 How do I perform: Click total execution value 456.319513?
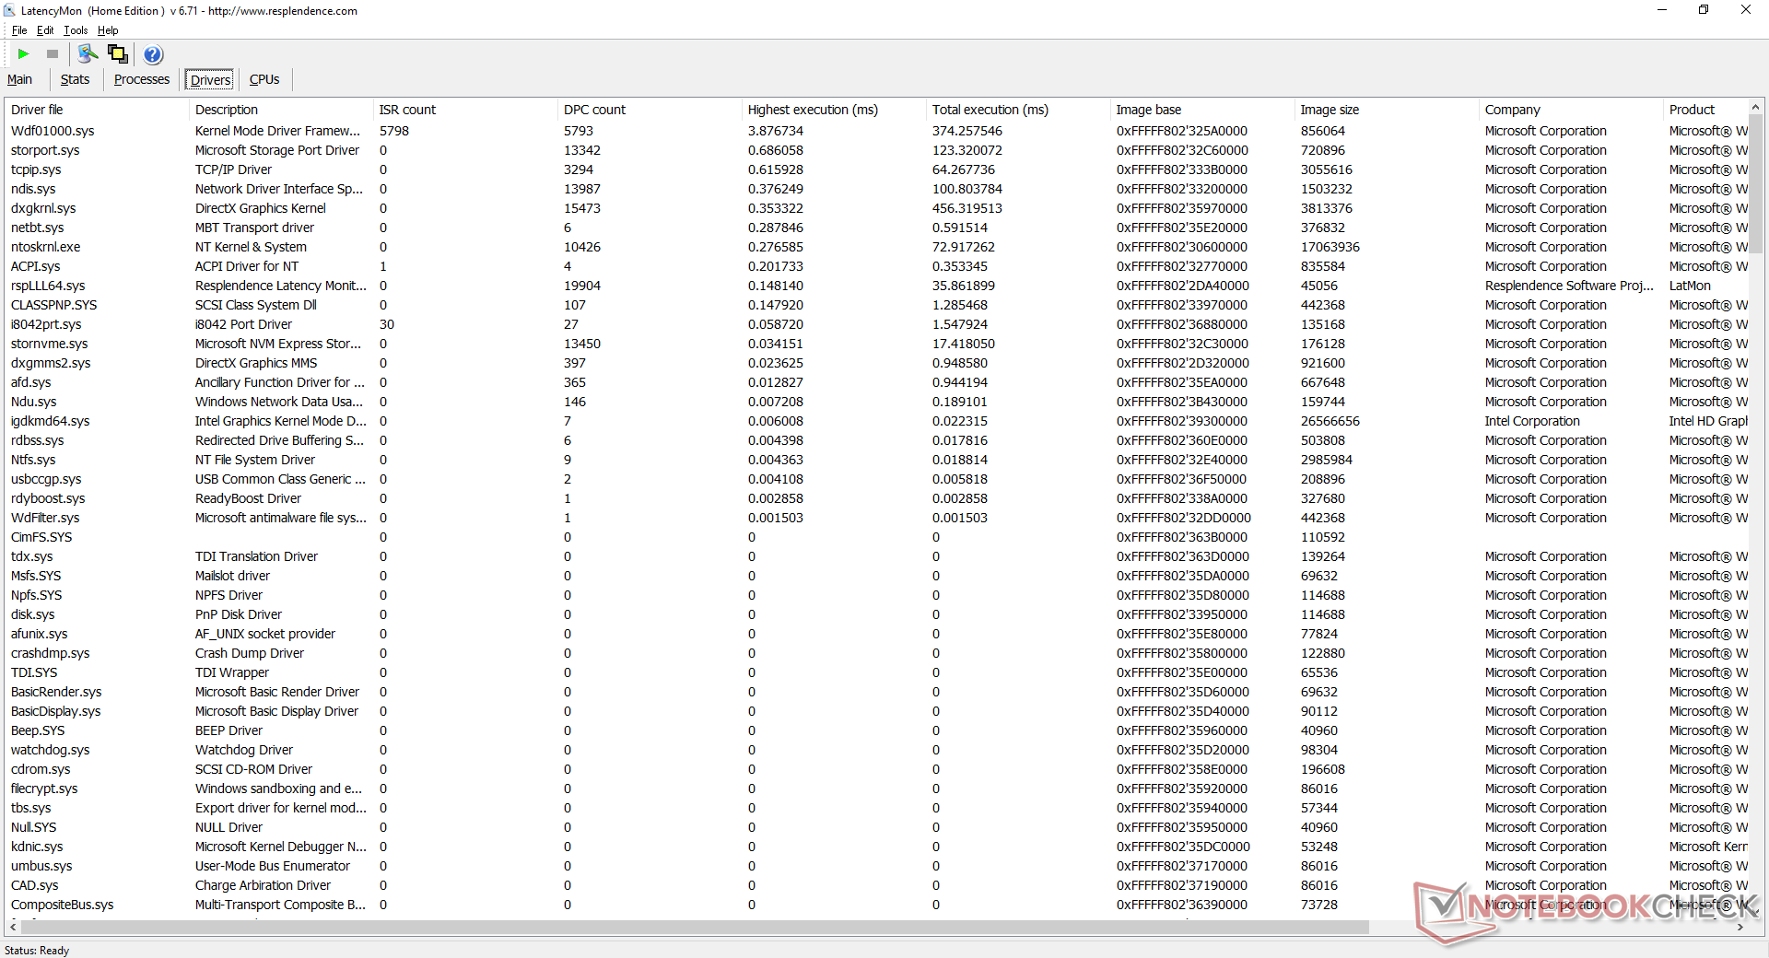click(967, 208)
